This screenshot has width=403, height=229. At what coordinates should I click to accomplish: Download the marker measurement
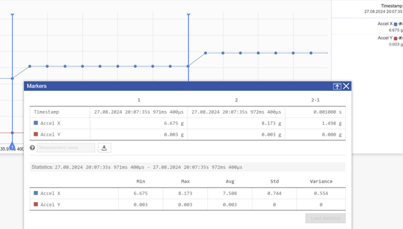pos(104,148)
